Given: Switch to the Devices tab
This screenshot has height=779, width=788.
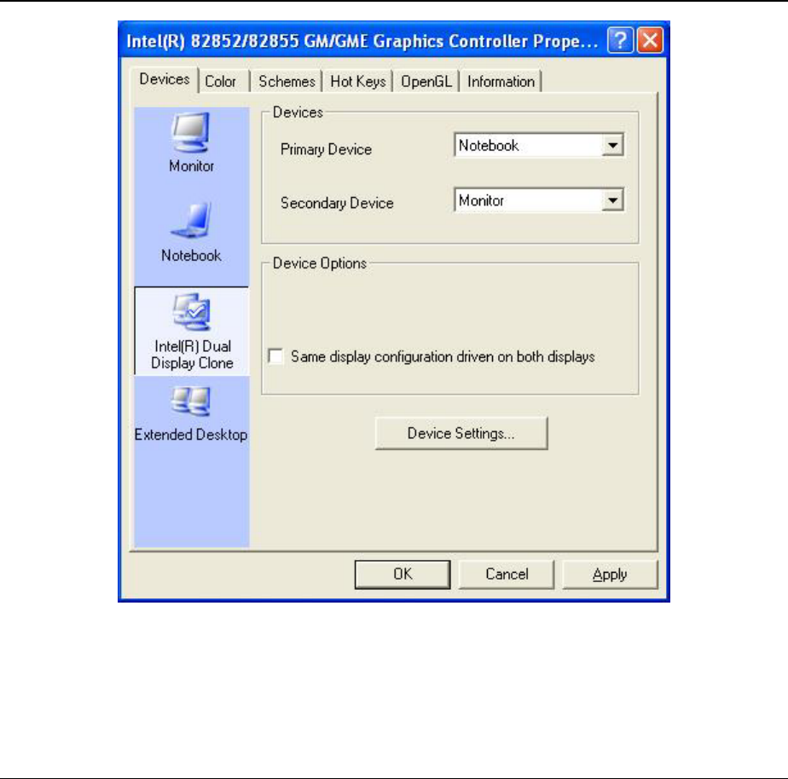Looking at the screenshot, I should [x=165, y=79].
